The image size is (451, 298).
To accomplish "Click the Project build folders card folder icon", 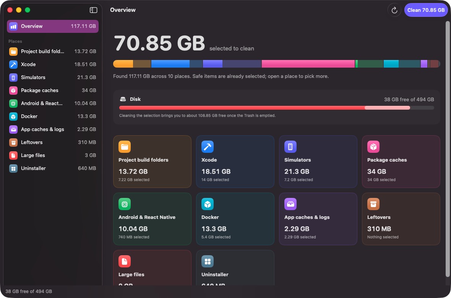I will pos(125,147).
